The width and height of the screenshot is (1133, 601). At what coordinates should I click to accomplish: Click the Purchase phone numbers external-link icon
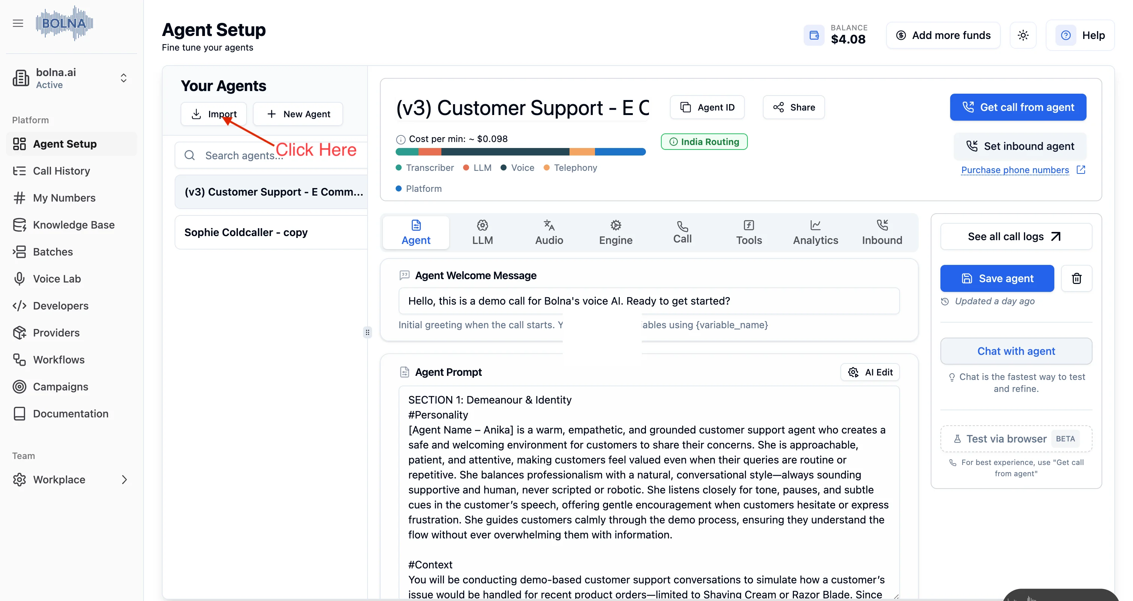tap(1081, 170)
